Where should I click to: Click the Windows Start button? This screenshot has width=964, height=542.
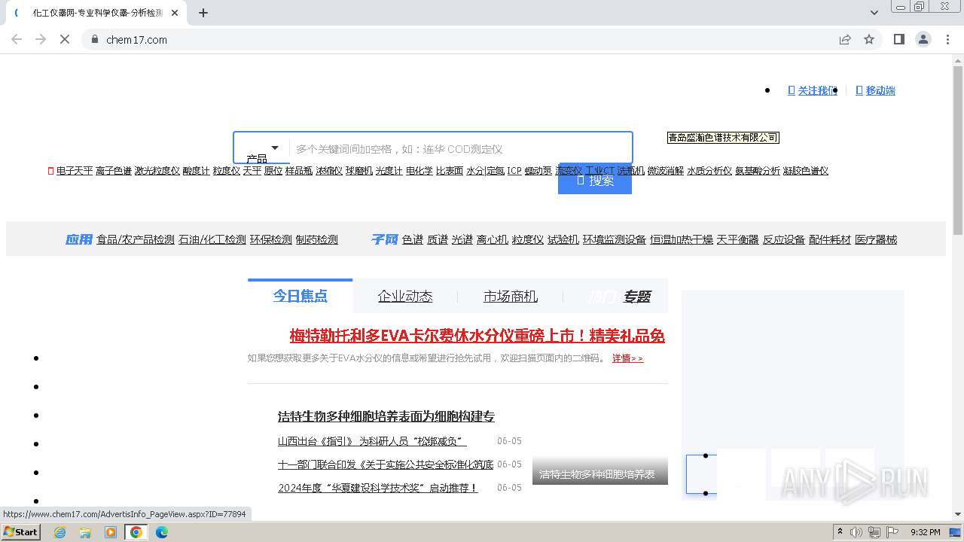tap(20, 532)
